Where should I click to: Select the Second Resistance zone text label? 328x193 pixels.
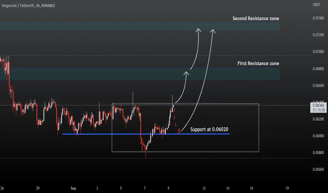(x=256, y=18)
